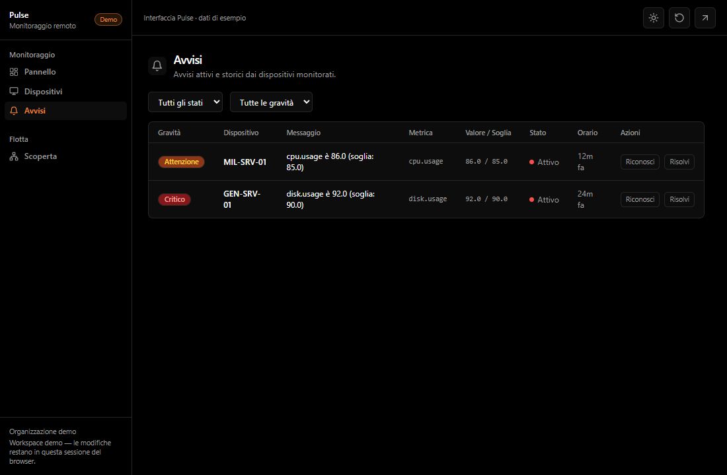Toggle the light/dark theme sun icon
Screen dimensions: 727x475
tap(653, 18)
